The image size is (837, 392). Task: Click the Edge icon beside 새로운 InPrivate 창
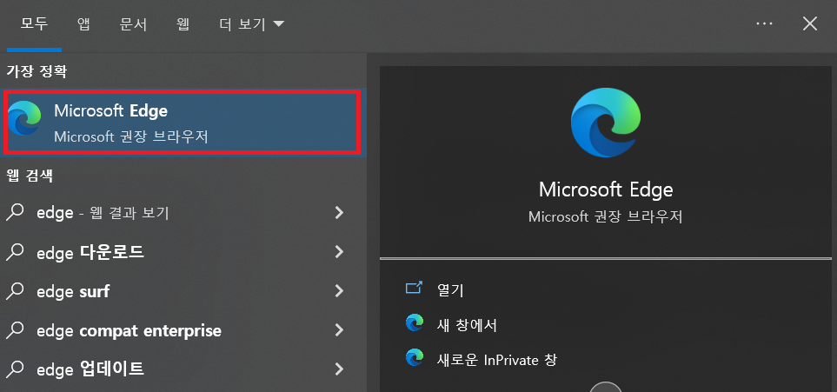click(415, 358)
